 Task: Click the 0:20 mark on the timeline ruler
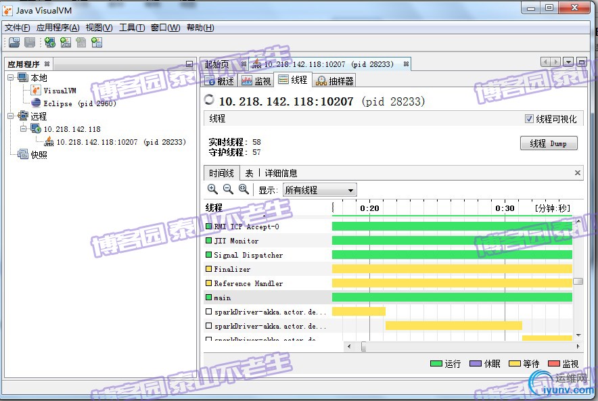(x=369, y=208)
